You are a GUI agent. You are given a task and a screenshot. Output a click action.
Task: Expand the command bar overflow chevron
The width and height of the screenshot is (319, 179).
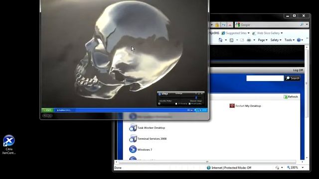[307, 38]
